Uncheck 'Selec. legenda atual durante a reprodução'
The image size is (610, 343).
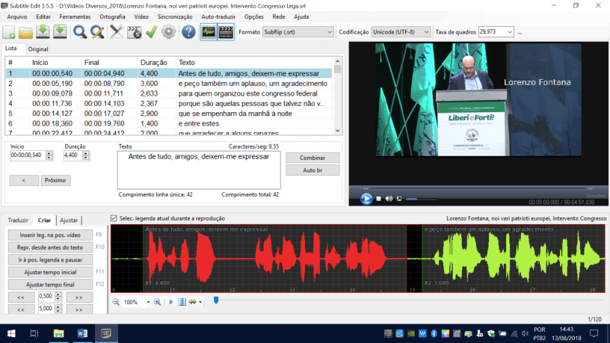(x=114, y=218)
